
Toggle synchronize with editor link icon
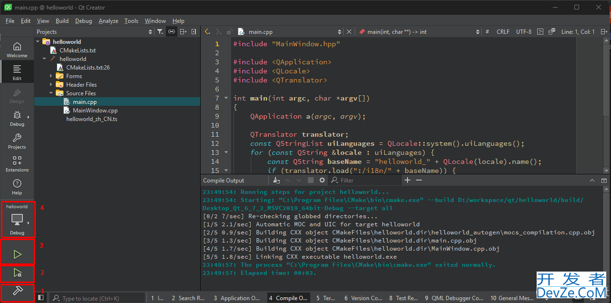pos(172,32)
